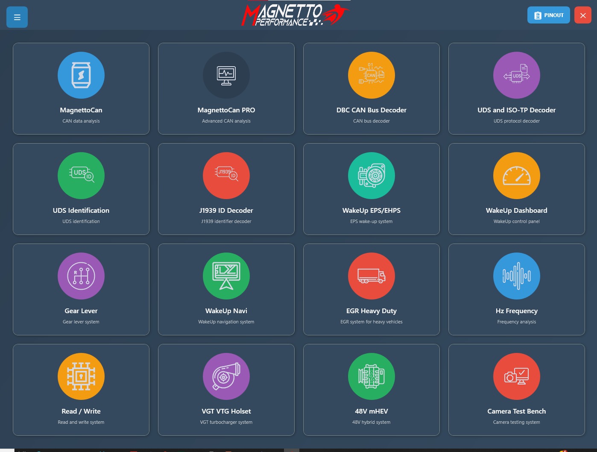Close the app with red X button
597x452 pixels.
click(582, 15)
